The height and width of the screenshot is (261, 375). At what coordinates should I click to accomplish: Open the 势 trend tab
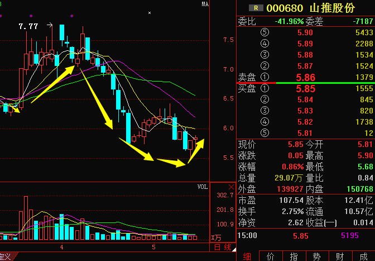coord(316,255)
